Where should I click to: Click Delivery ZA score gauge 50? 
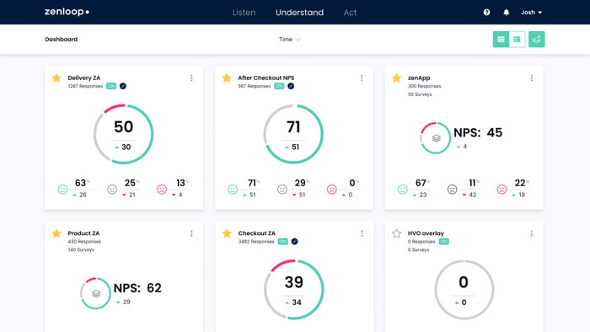(x=123, y=134)
